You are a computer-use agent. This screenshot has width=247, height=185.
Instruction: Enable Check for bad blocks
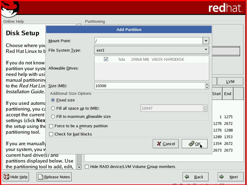(x=51, y=134)
